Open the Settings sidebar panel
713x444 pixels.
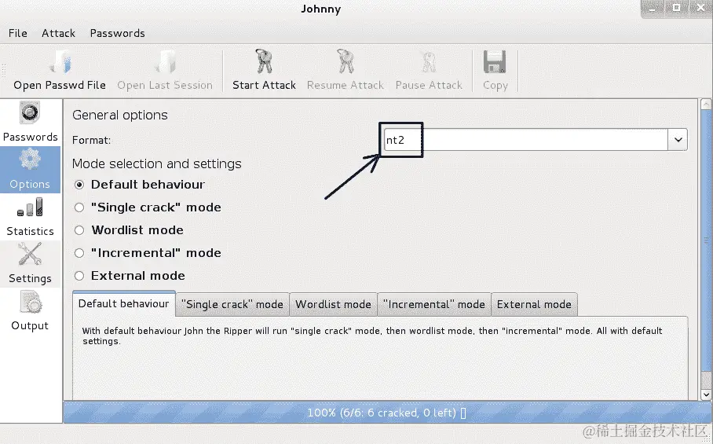pyautogui.click(x=30, y=264)
